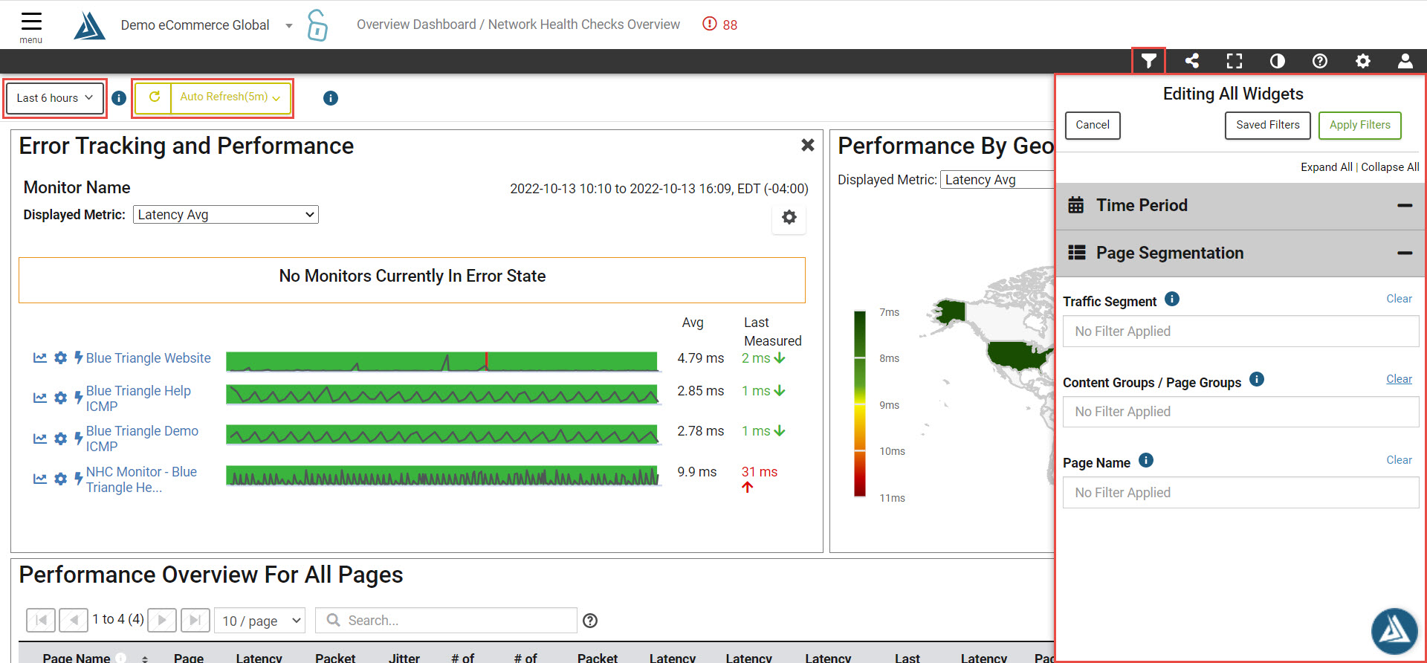Viewport: 1427px width, 663px height.
Task: Click the Blue Triangle logo
Action: pos(89,25)
